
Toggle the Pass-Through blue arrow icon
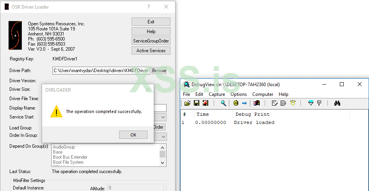coord(244,103)
